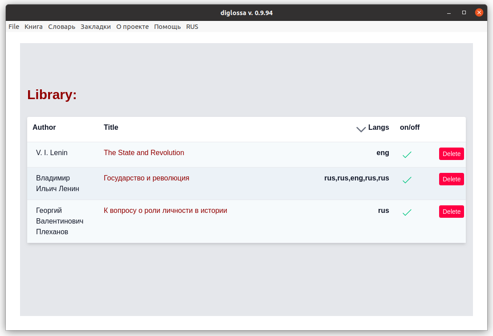The width and height of the screenshot is (493, 336).
Task: Delete The State and Revolution book
Action: pyautogui.click(x=452, y=154)
